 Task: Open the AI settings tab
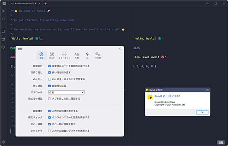(87, 56)
